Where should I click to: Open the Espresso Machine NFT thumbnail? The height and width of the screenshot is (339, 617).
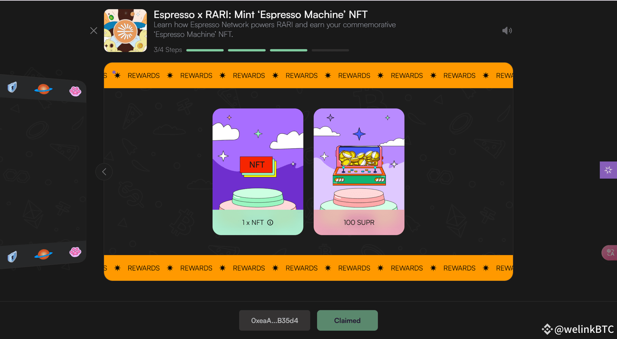(125, 30)
